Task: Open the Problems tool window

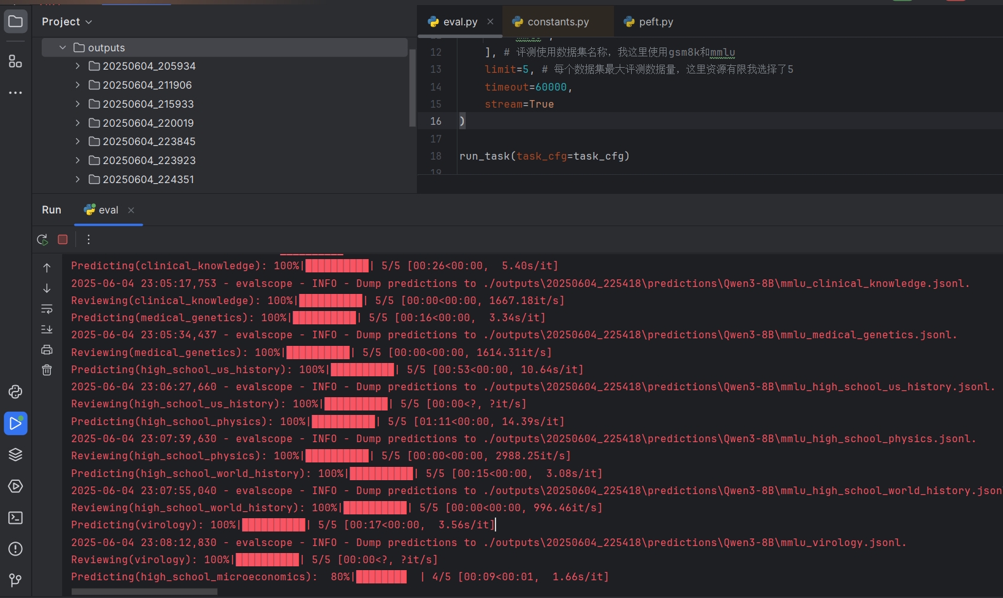Action: coord(15,549)
